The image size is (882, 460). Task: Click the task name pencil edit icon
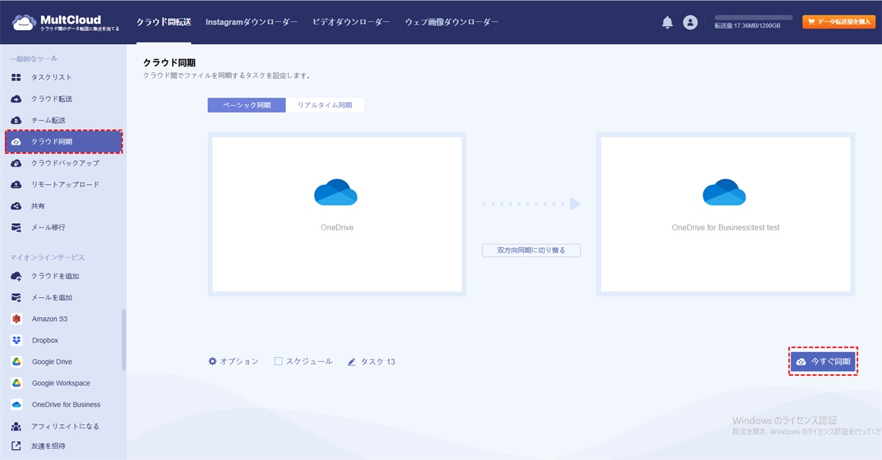point(352,362)
